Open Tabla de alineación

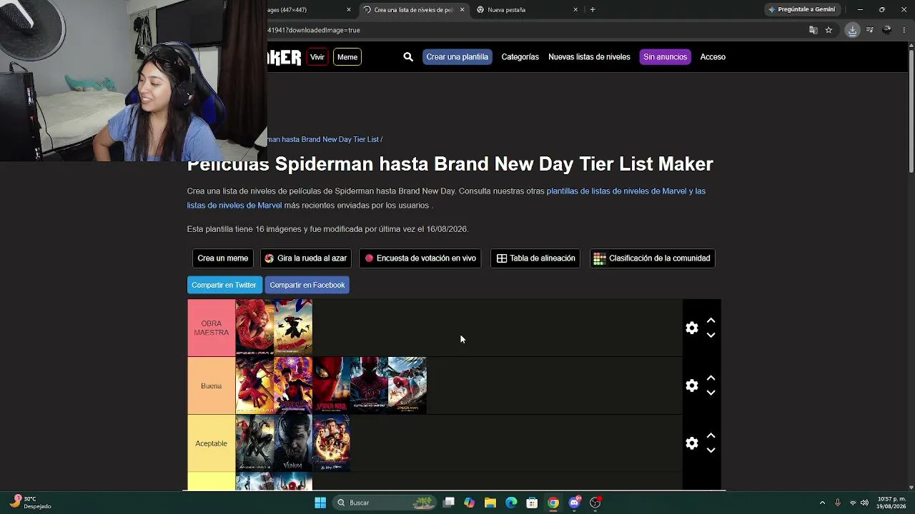click(535, 258)
